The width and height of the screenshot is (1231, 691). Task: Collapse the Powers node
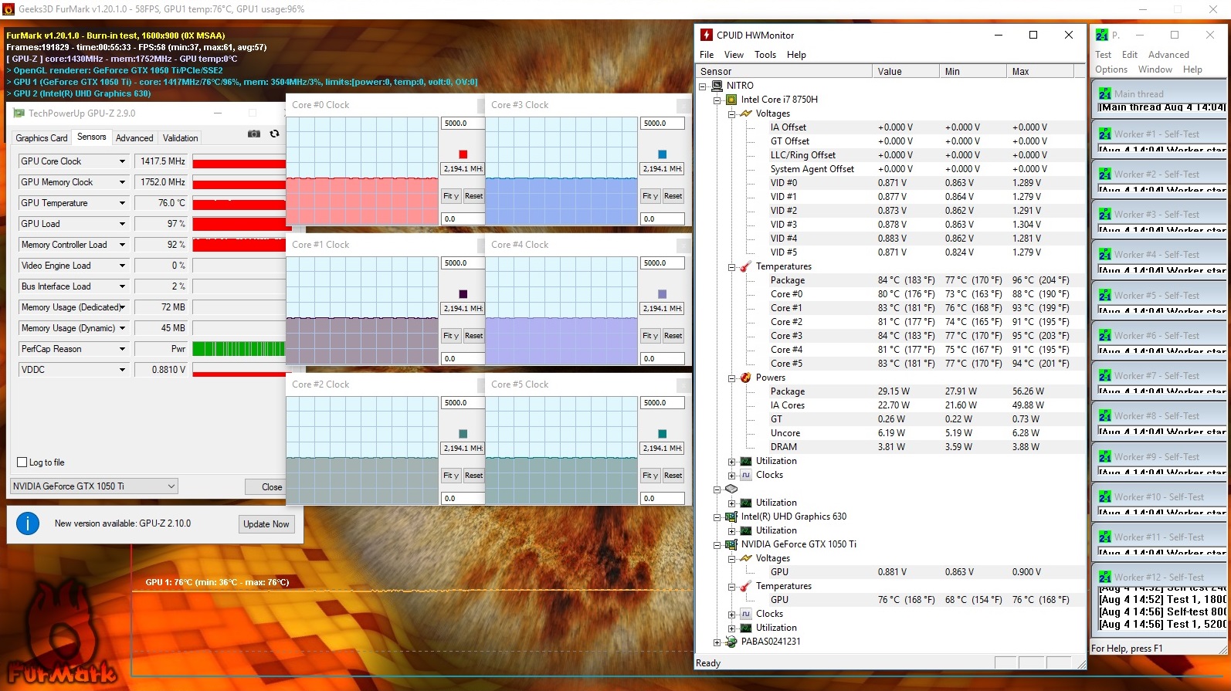tap(731, 378)
